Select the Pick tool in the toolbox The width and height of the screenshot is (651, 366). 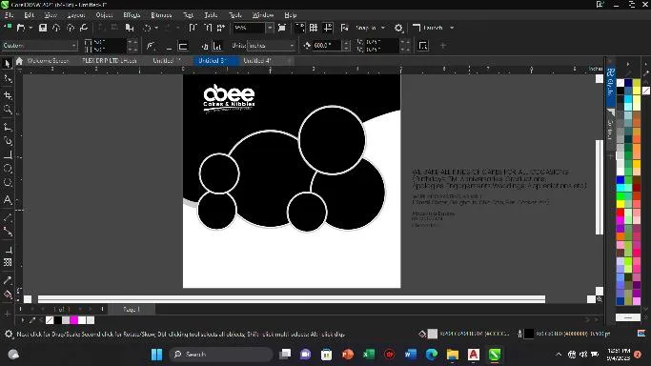coord(7,63)
